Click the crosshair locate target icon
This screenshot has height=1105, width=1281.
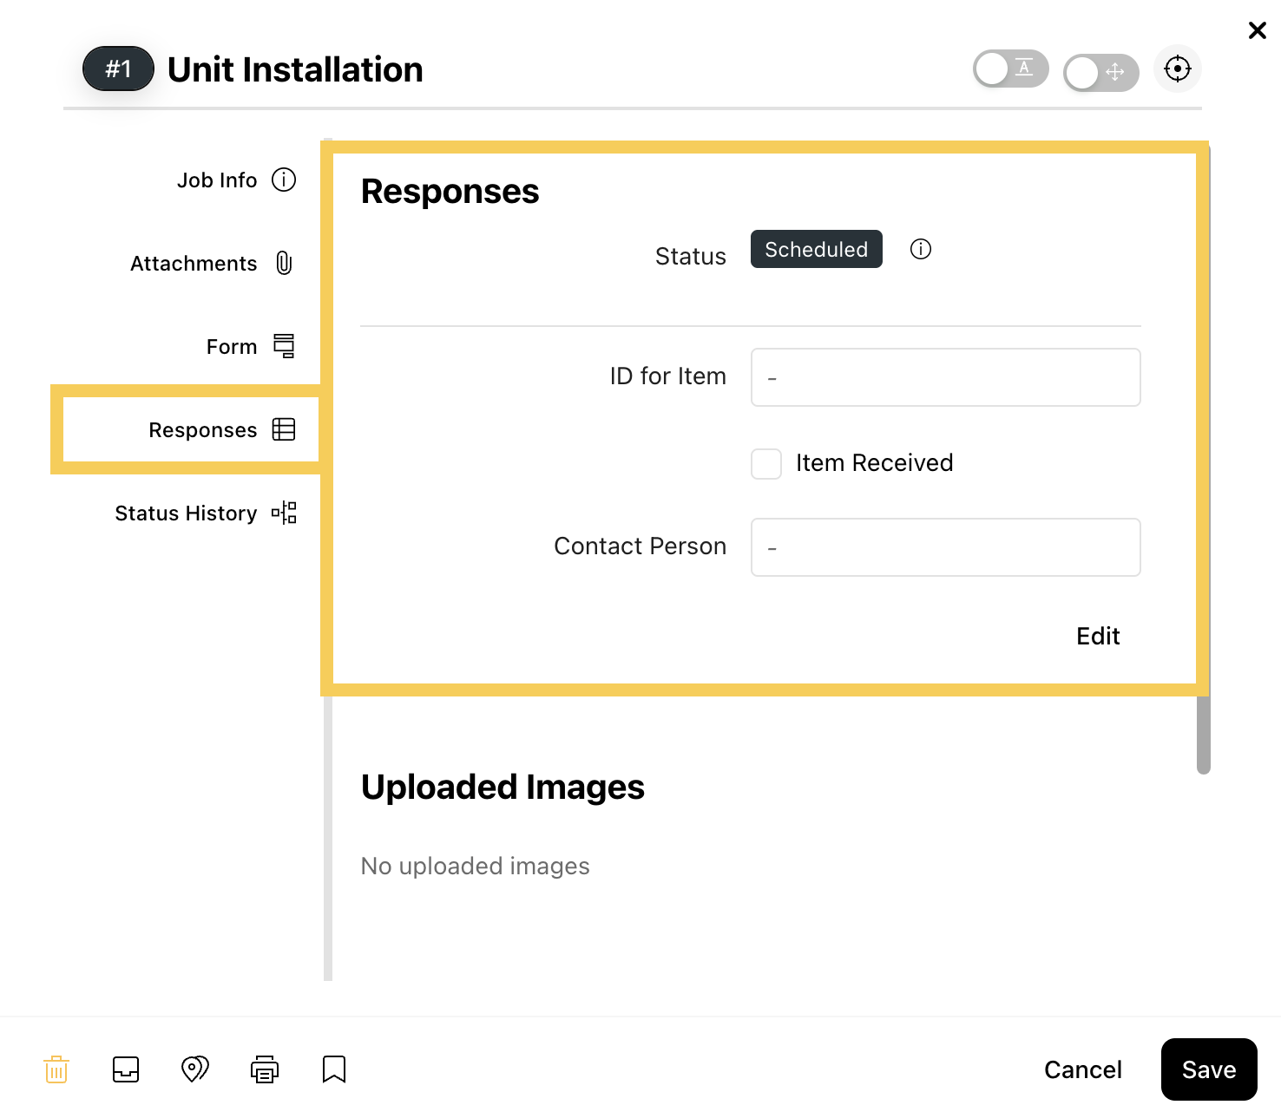[1178, 69]
